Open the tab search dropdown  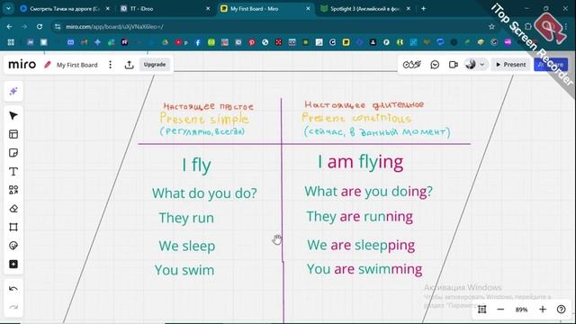point(8,8)
